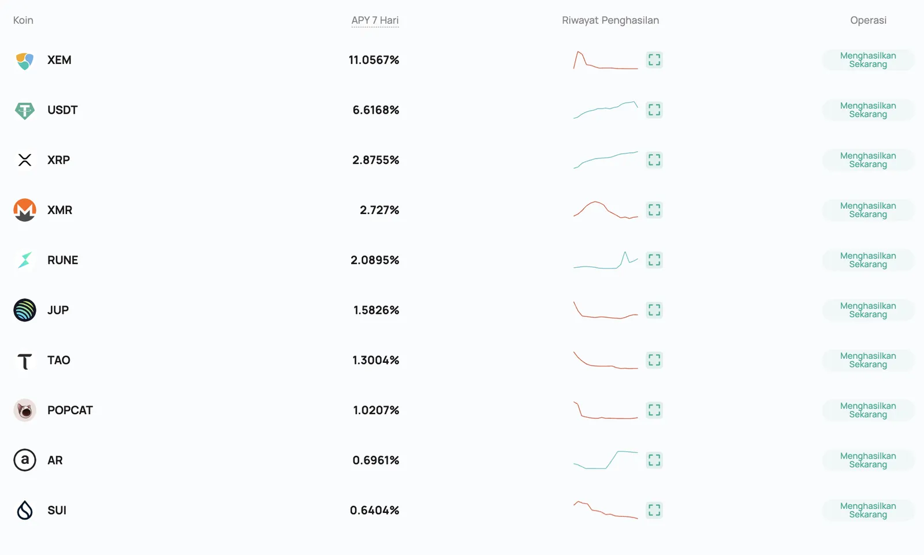Expand the SUI earnings history chart
Screen dimensions: 924x555
(x=654, y=511)
